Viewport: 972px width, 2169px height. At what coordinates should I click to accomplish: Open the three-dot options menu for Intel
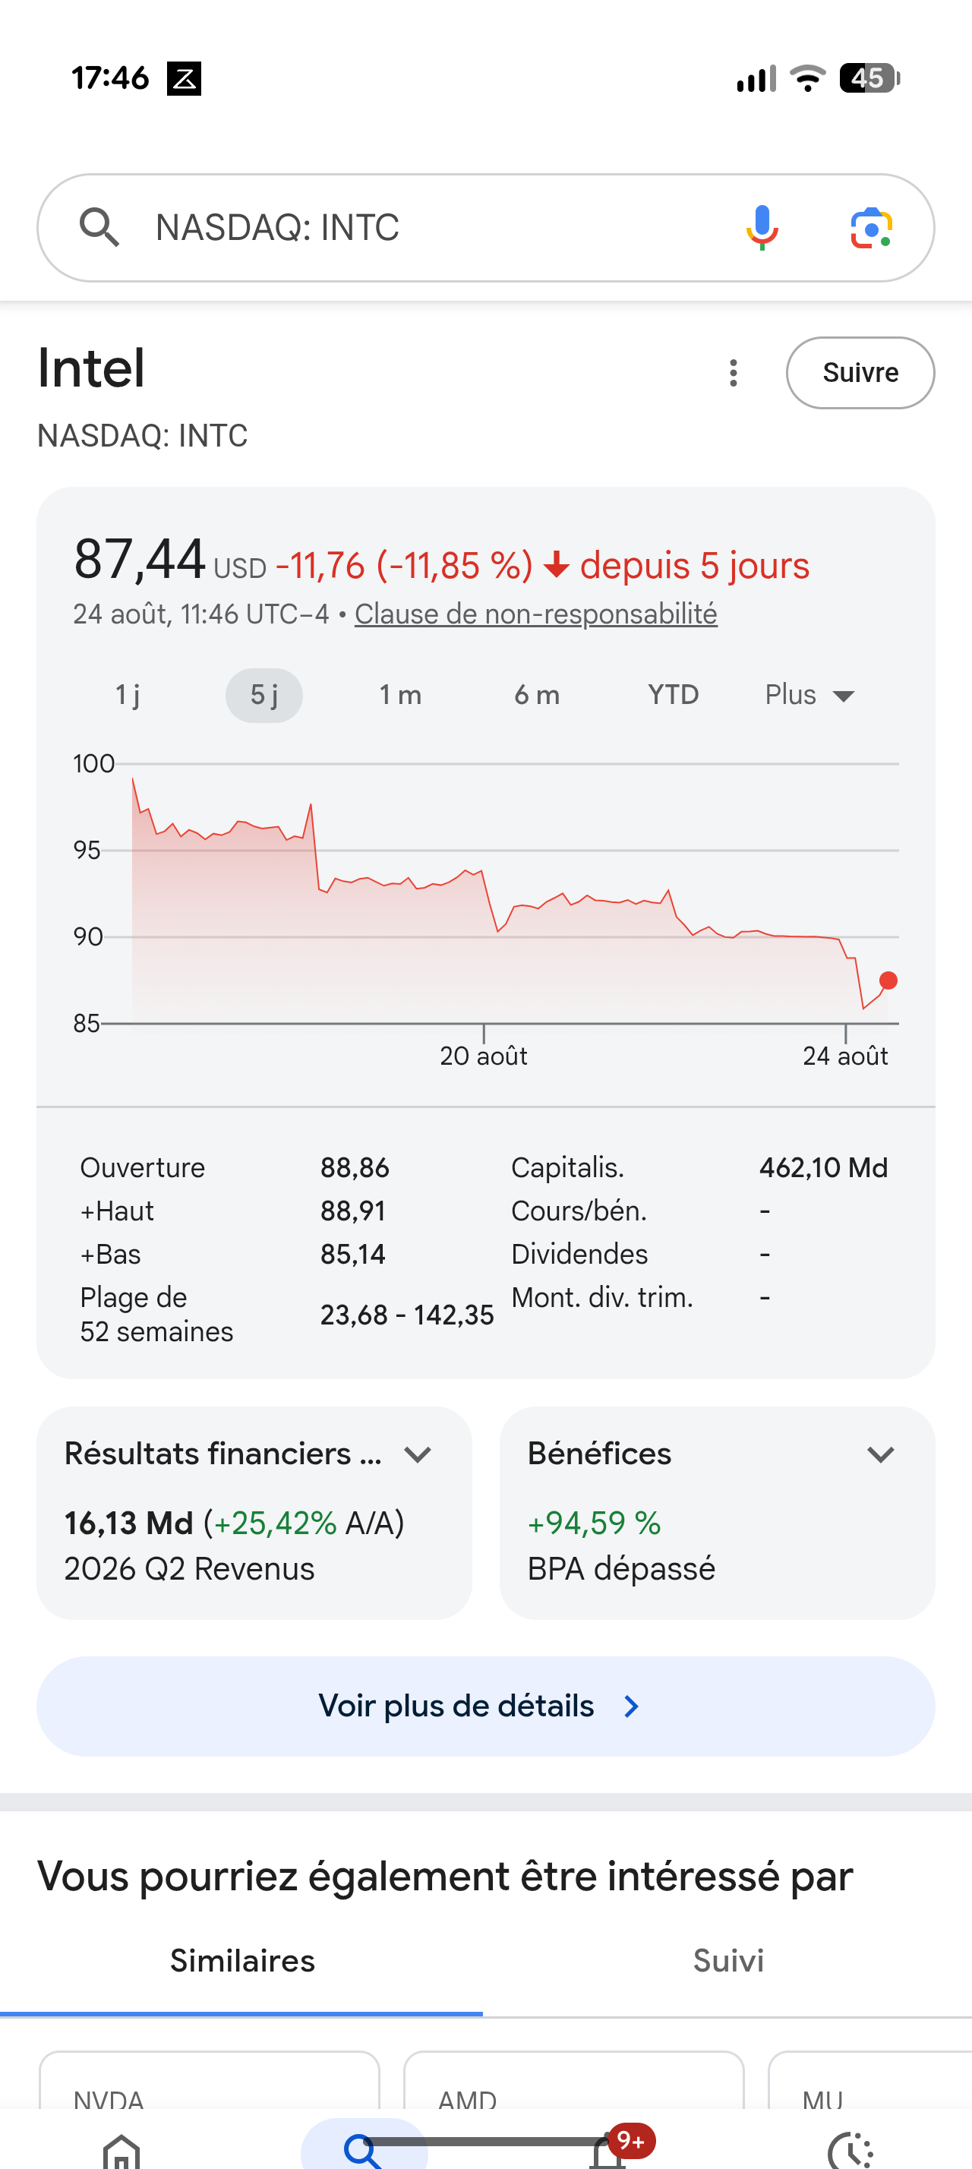(733, 372)
